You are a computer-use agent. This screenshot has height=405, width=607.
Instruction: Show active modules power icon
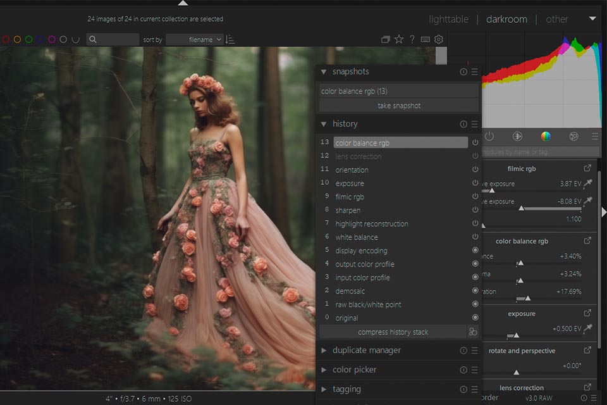[x=489, y=136]
